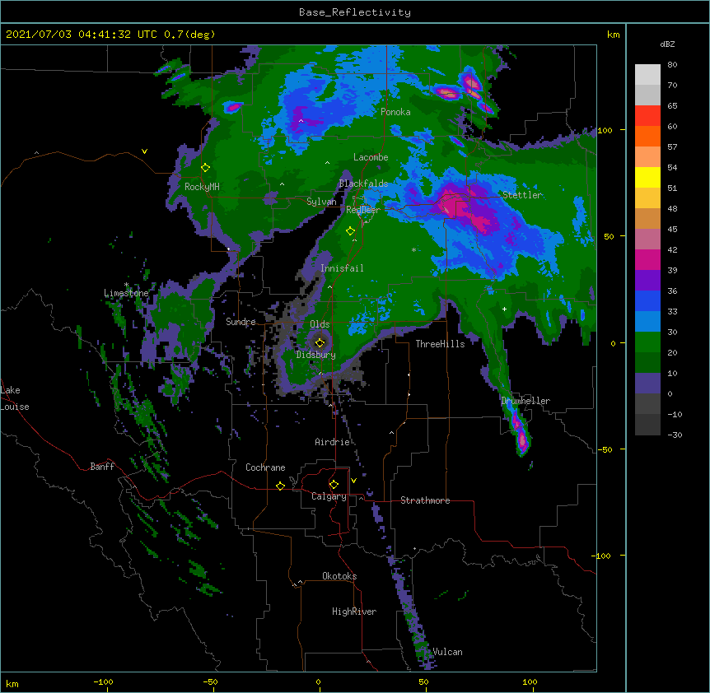The image size is (710, 693).
Task: Click the Didsbury label
Action: (315, 355)
